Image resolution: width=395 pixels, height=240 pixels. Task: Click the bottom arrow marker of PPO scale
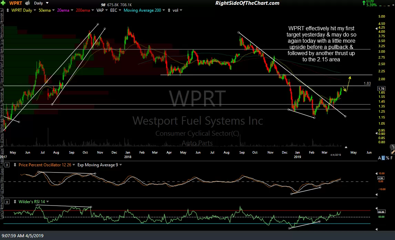click(376, 195)
